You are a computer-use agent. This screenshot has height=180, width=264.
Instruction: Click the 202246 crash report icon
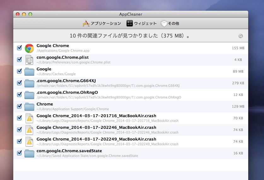point(29,130)
